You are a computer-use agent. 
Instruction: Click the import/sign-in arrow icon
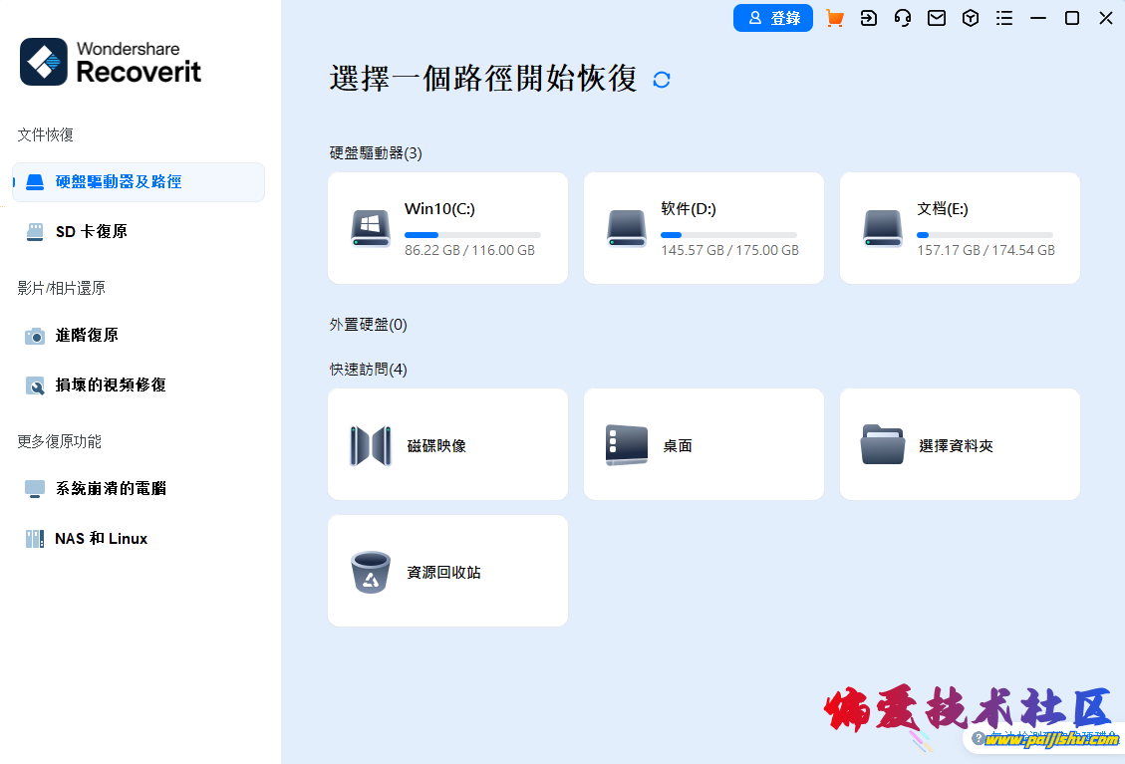point(869,18)
